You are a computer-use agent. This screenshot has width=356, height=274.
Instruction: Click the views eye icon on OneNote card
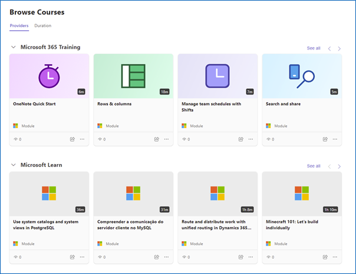[x=16, y=139]
